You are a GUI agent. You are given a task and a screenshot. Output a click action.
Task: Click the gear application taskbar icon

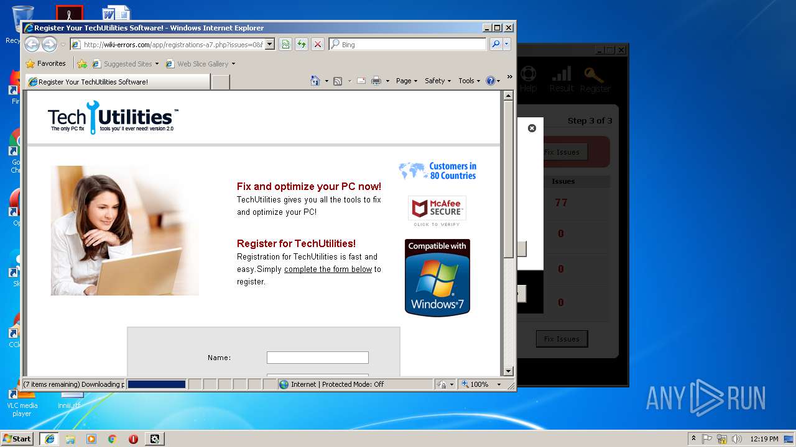[155, 438]
